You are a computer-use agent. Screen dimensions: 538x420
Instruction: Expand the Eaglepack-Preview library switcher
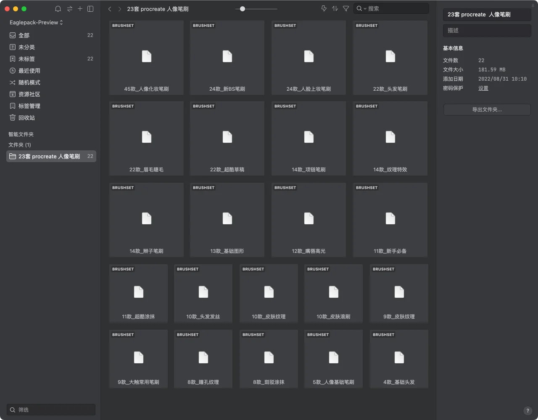click(36, 22)
